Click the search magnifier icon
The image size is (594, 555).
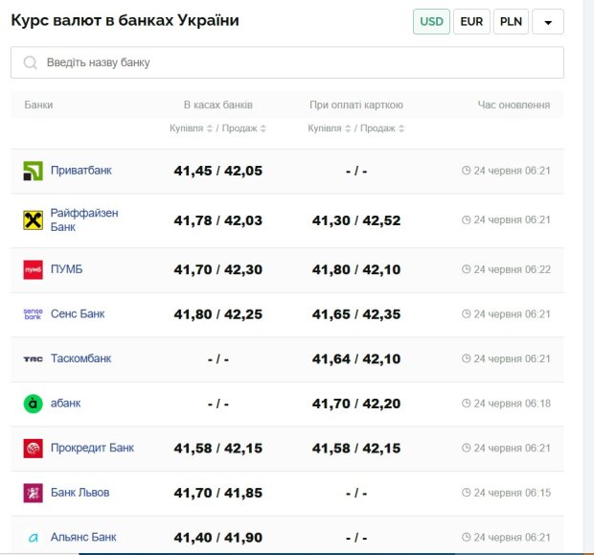(x=30, y=62)
